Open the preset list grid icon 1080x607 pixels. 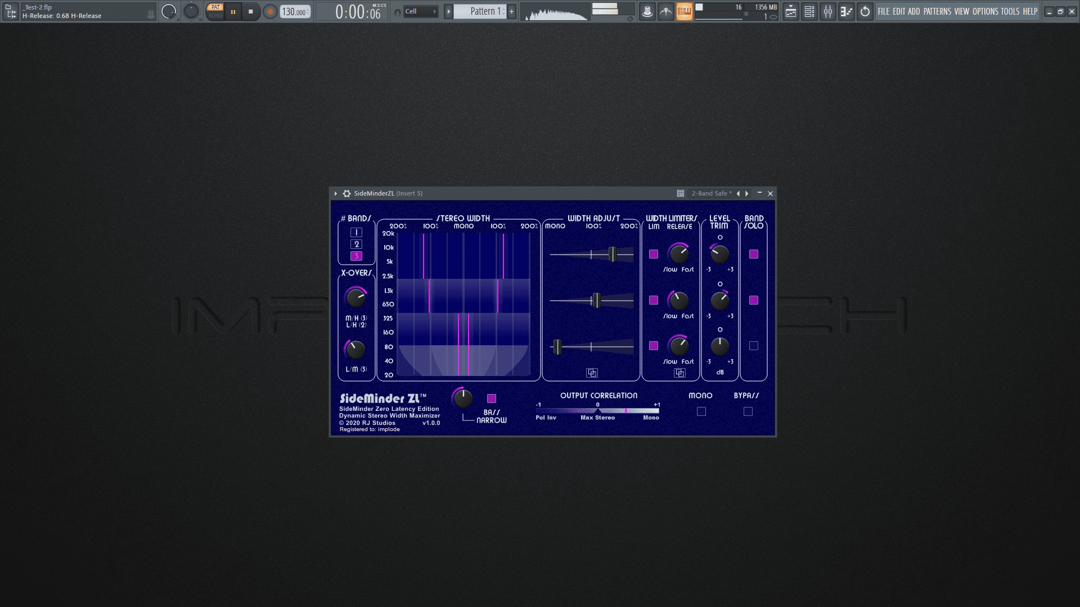point(681,193)
